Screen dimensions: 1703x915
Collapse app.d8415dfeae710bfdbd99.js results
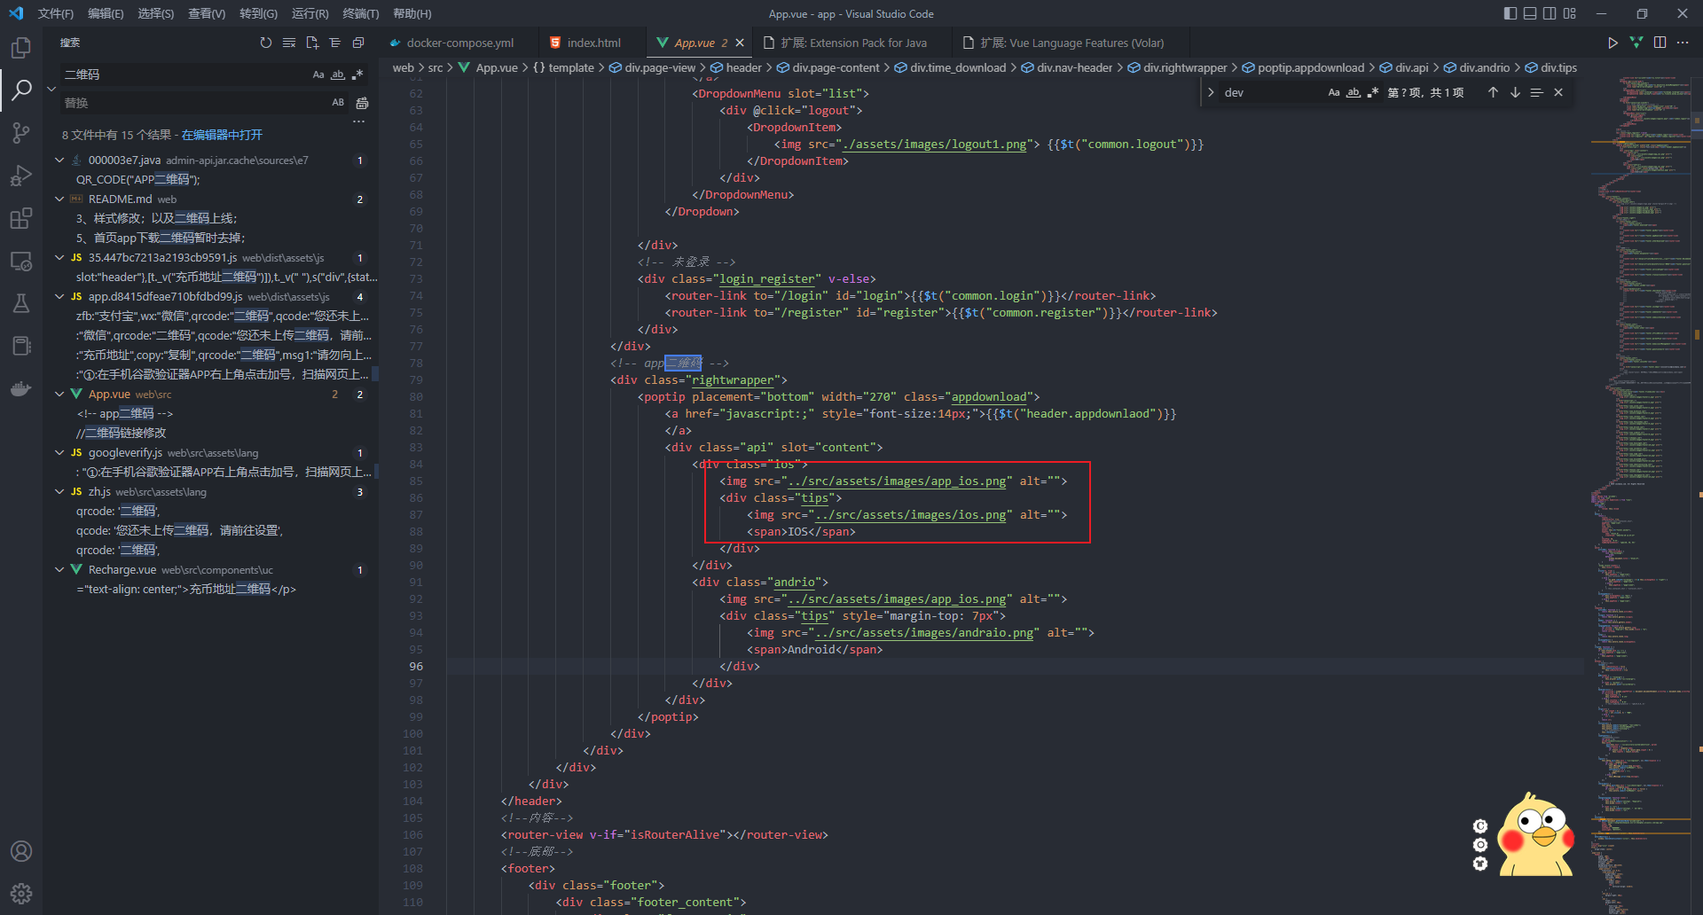tap(59, 297)
